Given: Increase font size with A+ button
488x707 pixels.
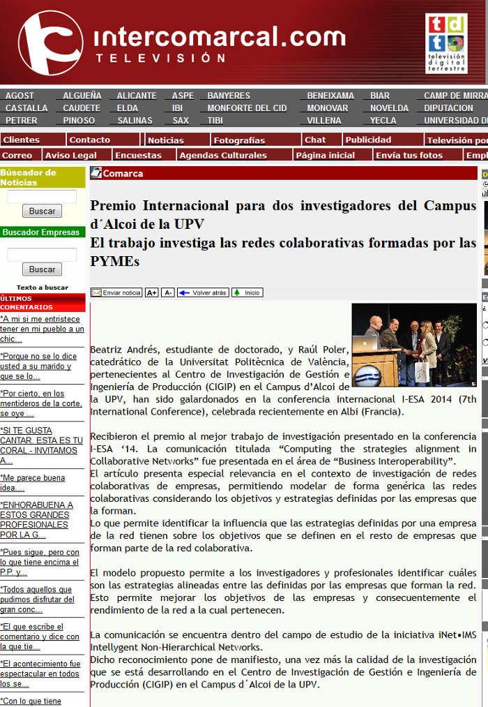Looking at the screenshot, I should 152,293.
